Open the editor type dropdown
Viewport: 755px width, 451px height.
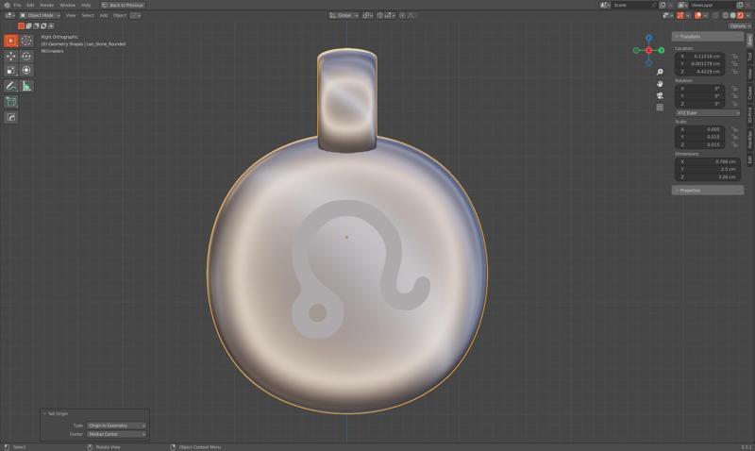[9, 15]
